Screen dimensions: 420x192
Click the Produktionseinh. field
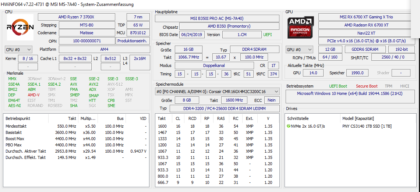click(x=133, y=41)
